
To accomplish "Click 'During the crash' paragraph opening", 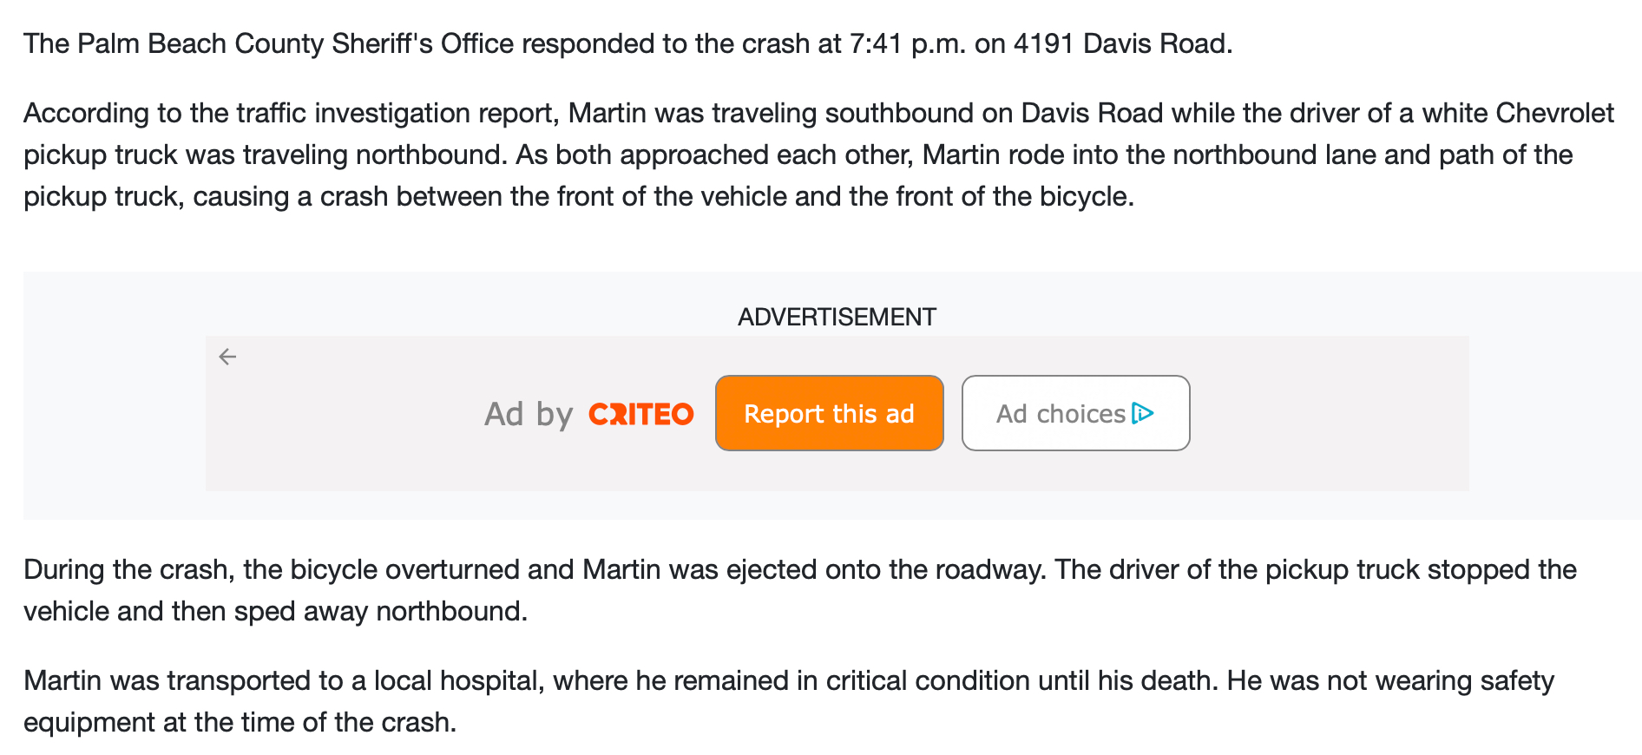I will (x=127, y=569).
